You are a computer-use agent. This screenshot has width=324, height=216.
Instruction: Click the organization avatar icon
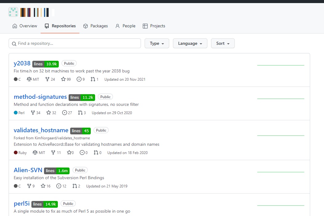[x=13, y=12]
